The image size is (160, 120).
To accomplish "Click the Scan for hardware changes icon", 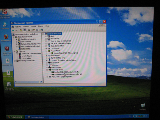I will coord(42,30).
